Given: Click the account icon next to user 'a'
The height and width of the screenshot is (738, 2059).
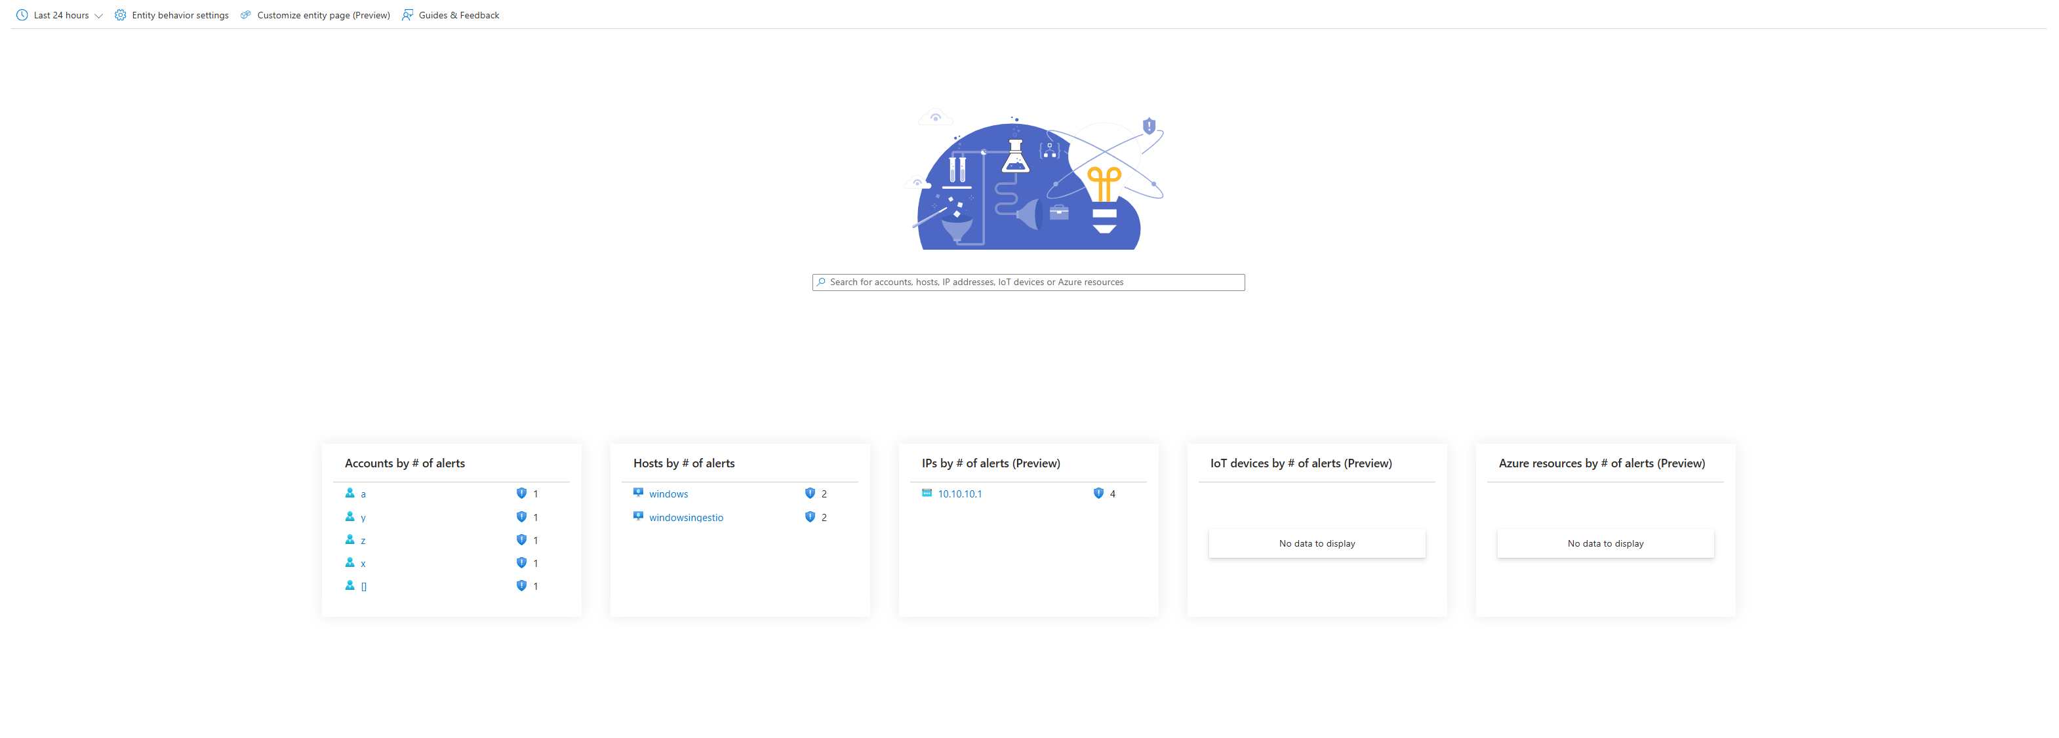Looking at the screenshot, I should (x=351, y=494).
